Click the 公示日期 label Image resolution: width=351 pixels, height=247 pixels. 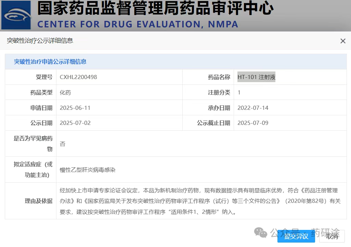coord(41,123)
